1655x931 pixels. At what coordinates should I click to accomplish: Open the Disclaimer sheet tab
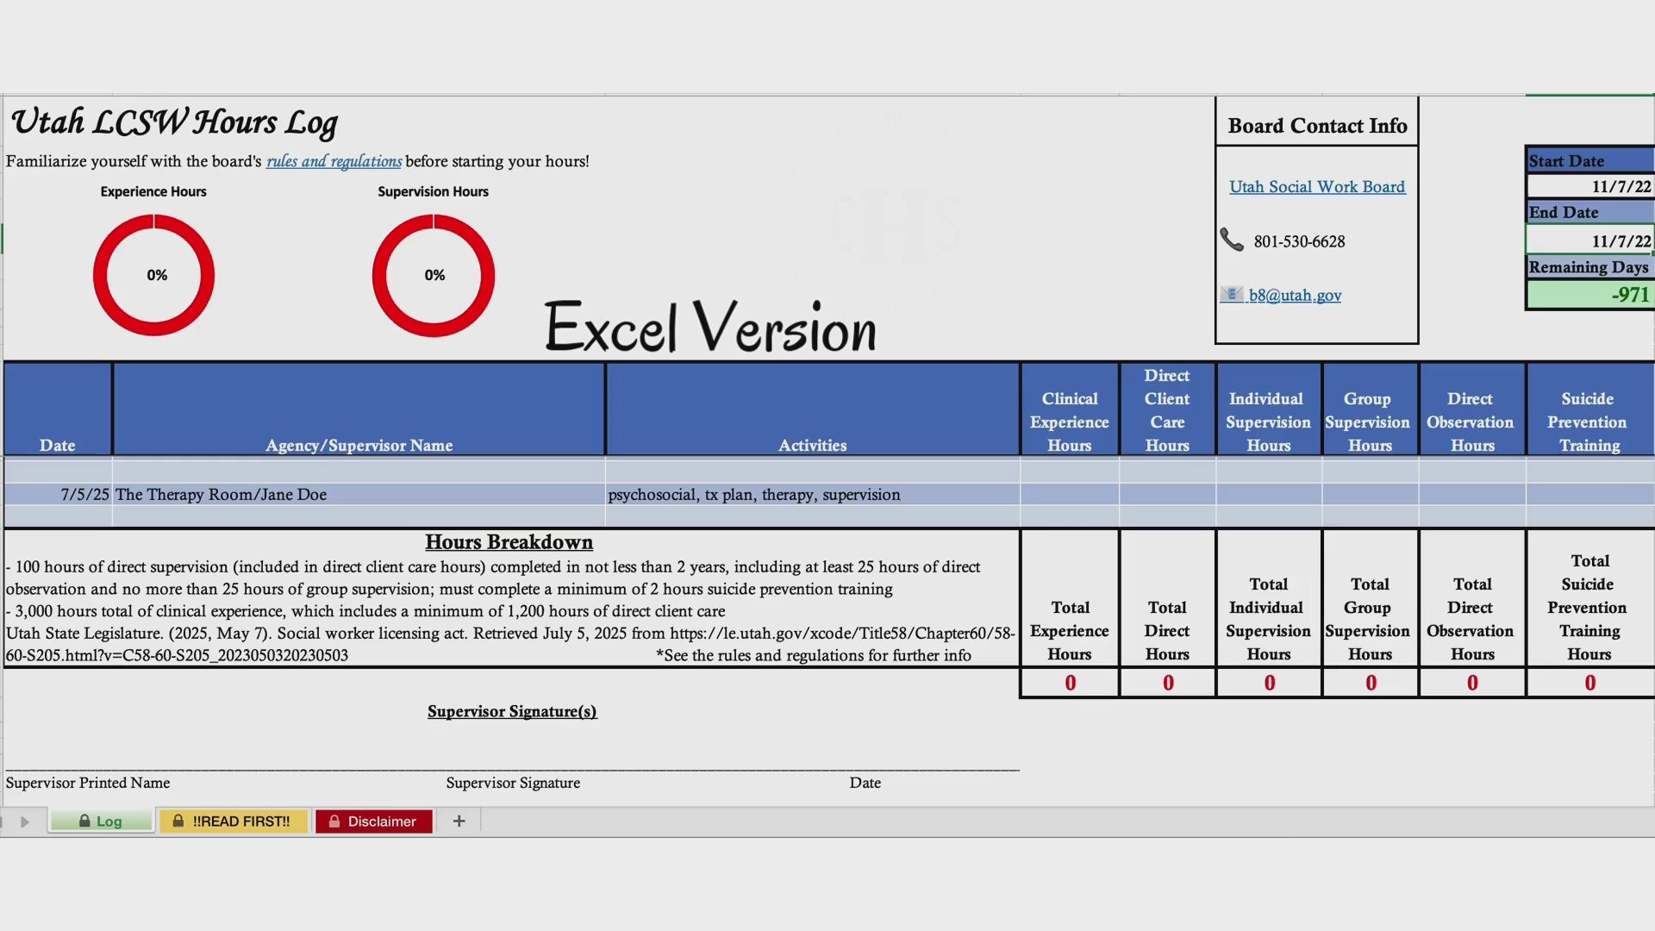373,821
